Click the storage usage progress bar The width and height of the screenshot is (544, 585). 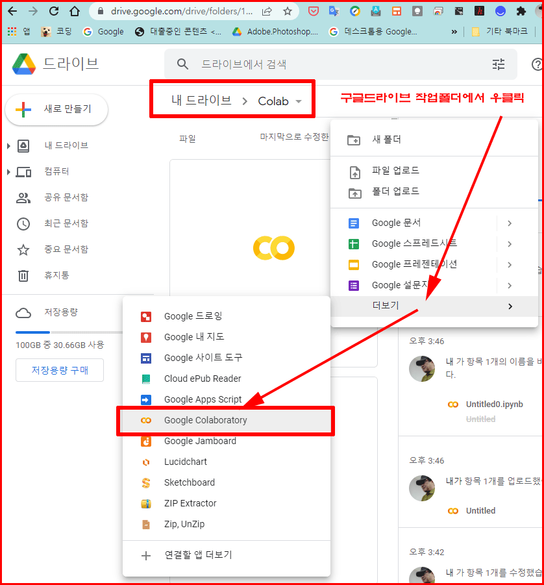click(69, 332)
